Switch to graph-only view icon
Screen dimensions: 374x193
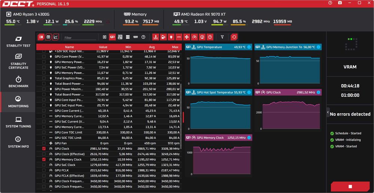coord(56,37)
